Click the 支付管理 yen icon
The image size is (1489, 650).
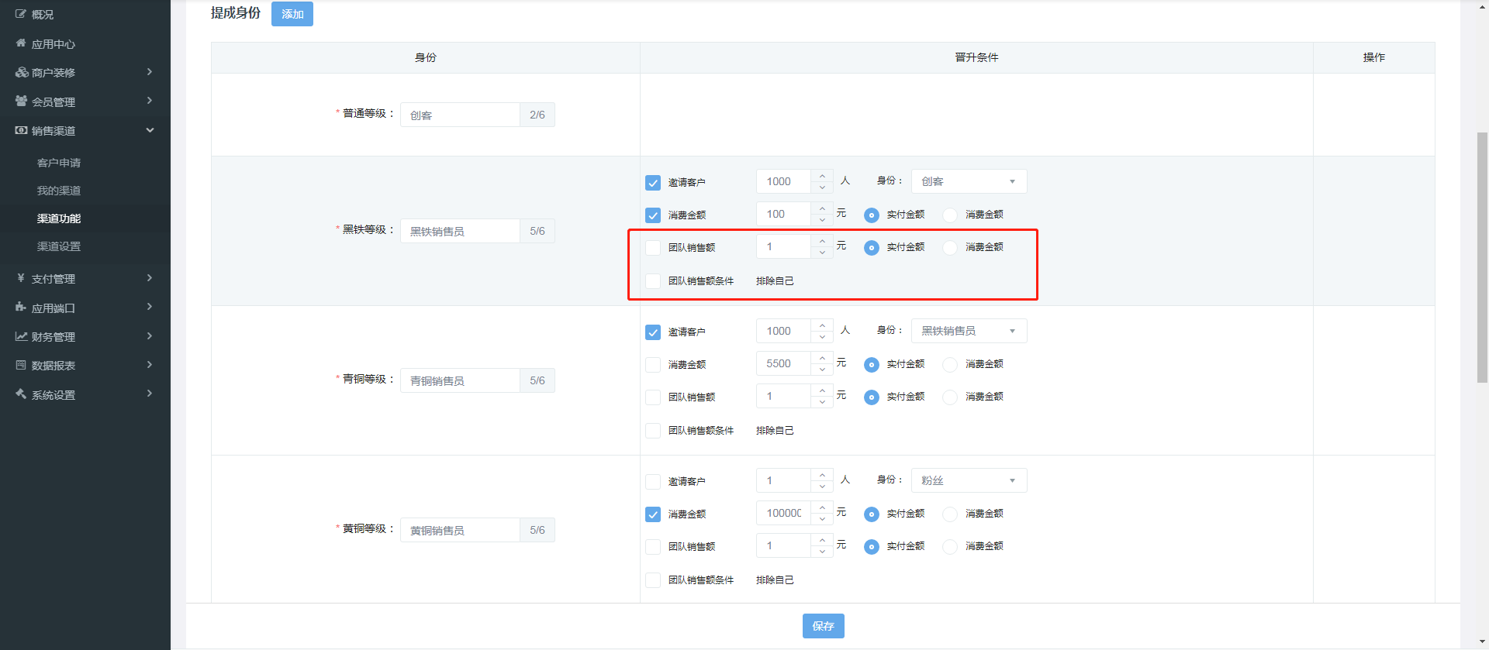21,278
